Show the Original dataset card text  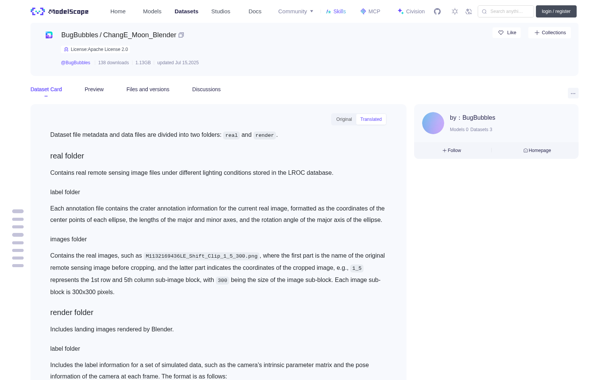tap(344, 119)
